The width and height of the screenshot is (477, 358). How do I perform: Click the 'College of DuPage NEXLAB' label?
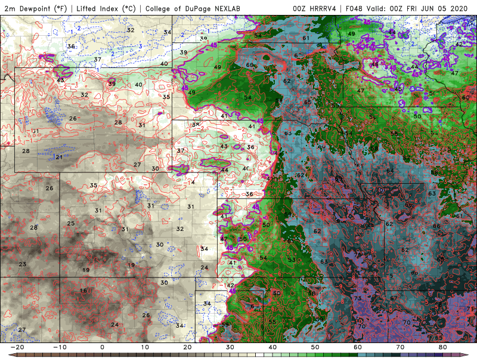pyautogui.click(x=193, y=8)
